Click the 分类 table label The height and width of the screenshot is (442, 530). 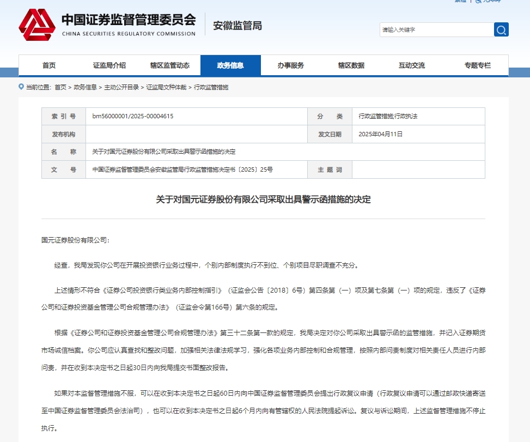[330, 116]
